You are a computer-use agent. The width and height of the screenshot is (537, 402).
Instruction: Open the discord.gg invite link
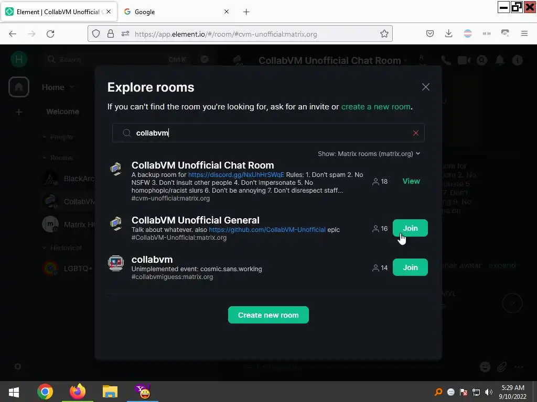[x=236, y=175]
